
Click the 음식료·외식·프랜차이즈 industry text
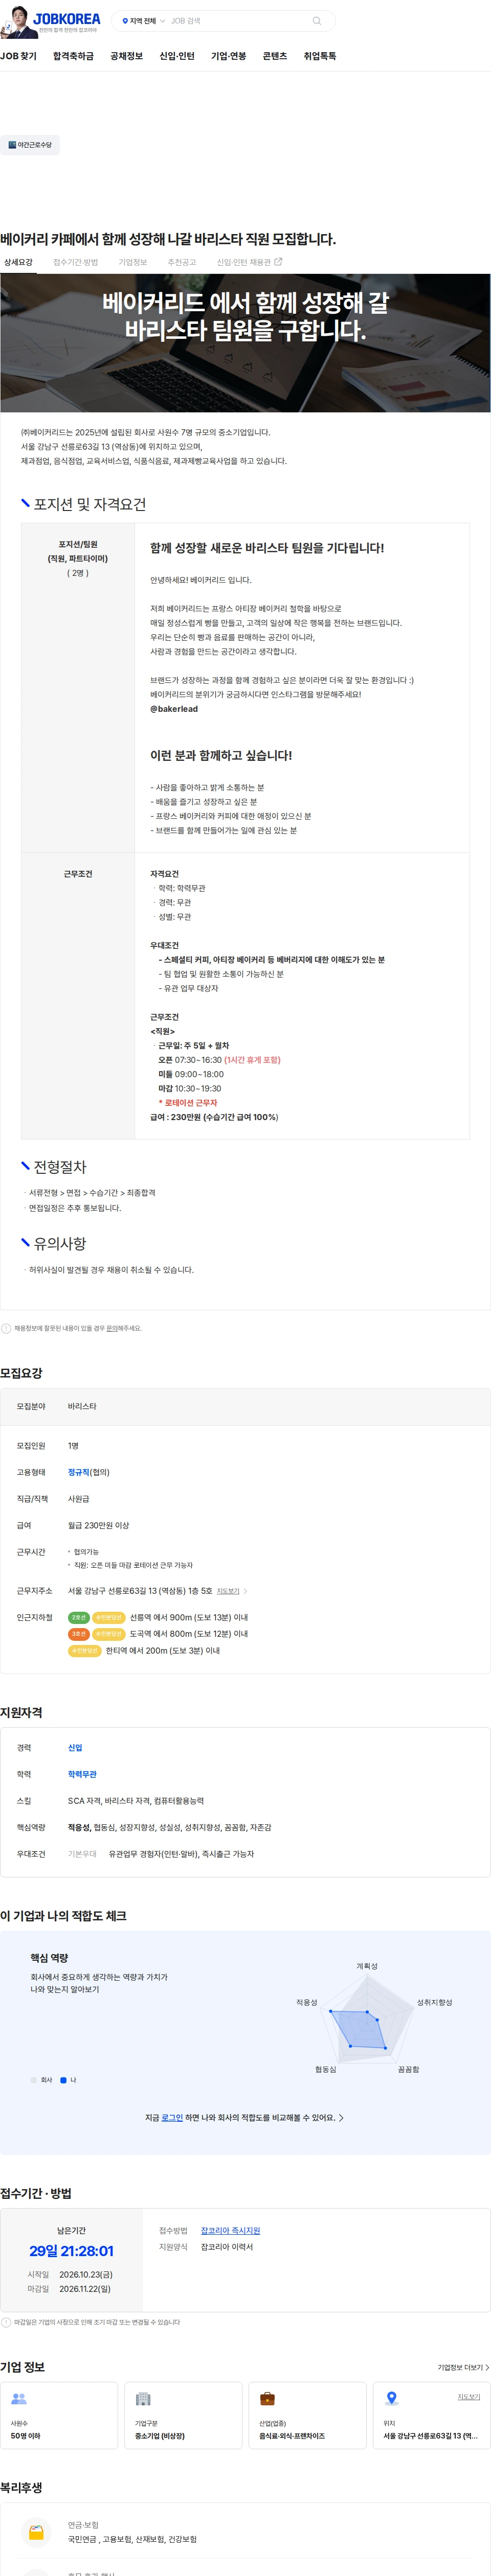pos(292,2436)
